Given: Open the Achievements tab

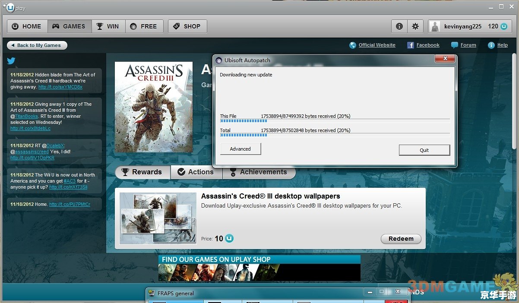Looking at the screenshot, I should (259, 172).
